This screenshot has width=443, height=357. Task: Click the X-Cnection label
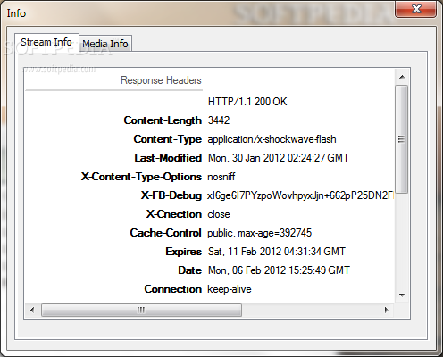tap(174, 214)
